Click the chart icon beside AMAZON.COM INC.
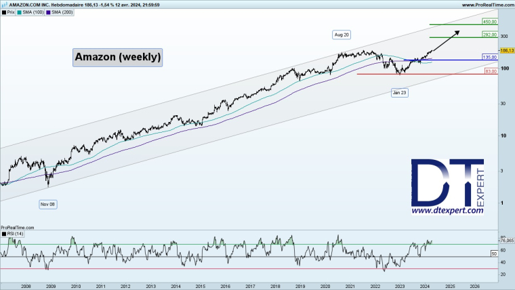The width and height of the screenshot is (515, 290). [x=4, y=4]
